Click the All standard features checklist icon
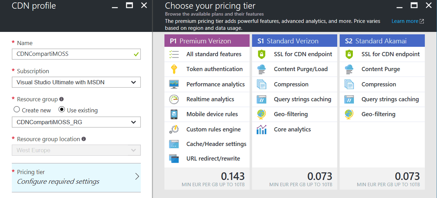This screenshot has width=437, height=198. pyautogui.click(x=174, y=54)
